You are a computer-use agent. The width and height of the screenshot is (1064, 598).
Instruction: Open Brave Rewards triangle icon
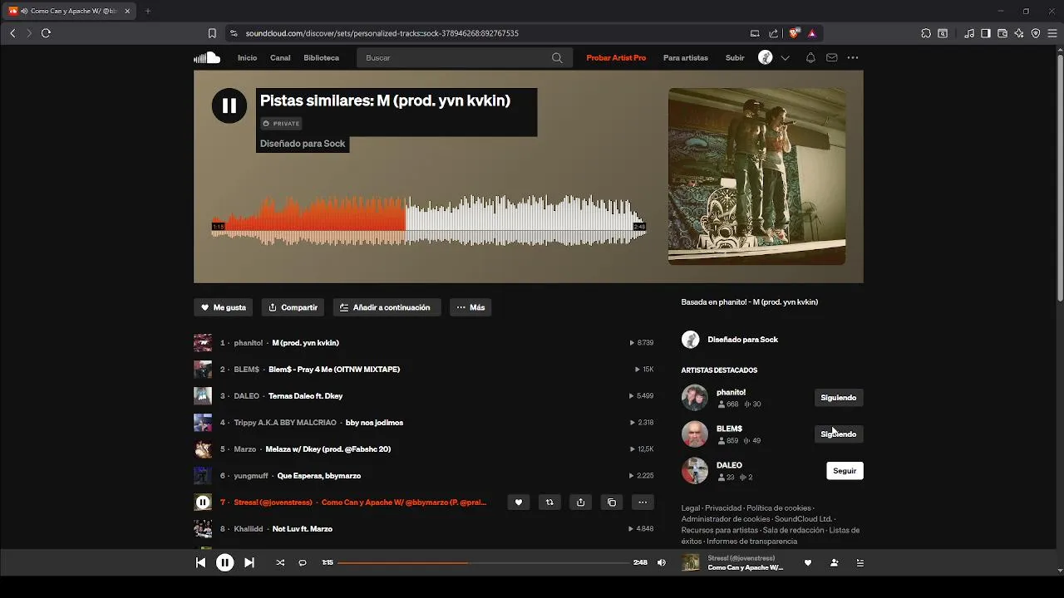[811, 33]
